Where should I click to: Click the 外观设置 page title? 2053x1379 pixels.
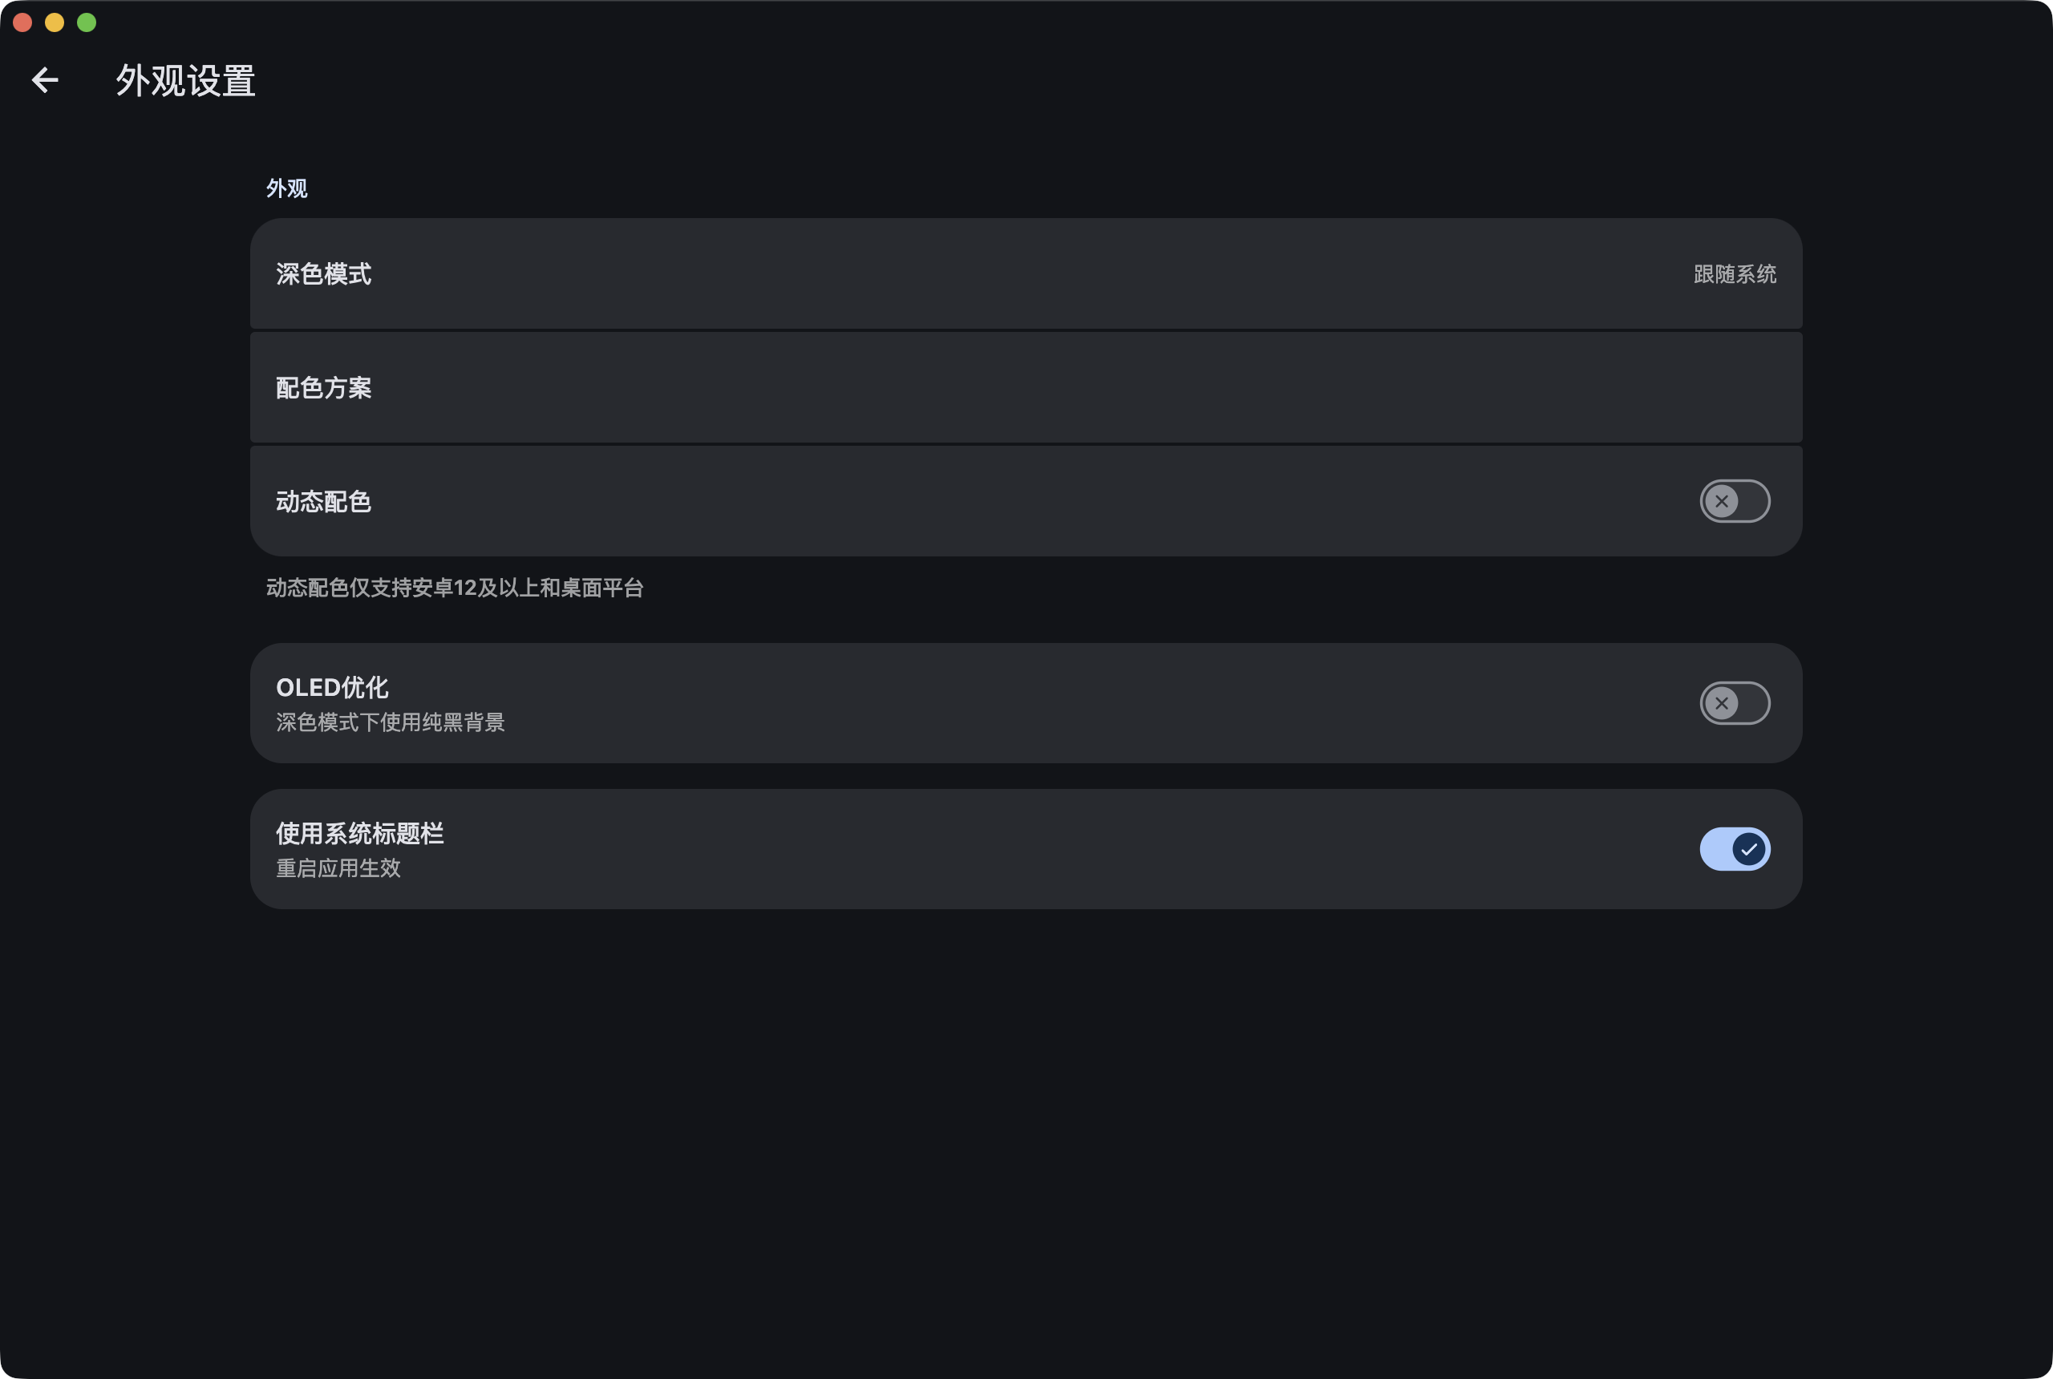click(x=185, y=81)
